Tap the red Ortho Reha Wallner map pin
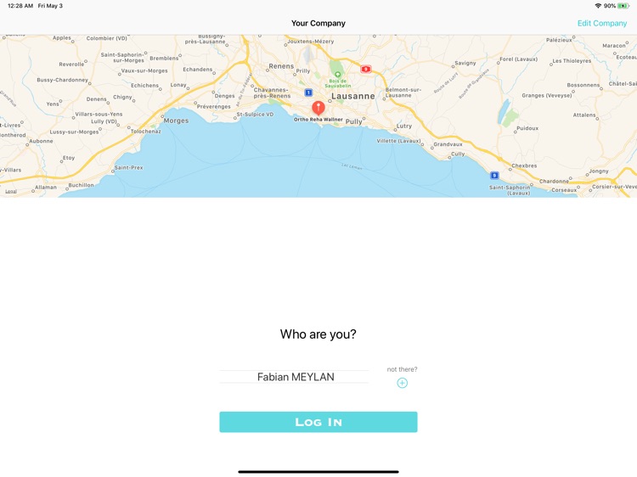Image resolution: width=637 pixels, height=477 pixels. coord(318,107)
